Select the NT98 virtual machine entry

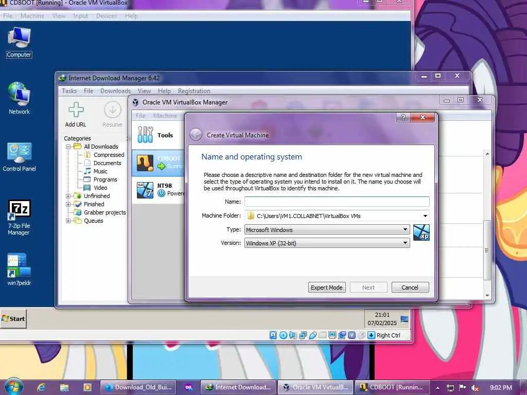(158, 189)
